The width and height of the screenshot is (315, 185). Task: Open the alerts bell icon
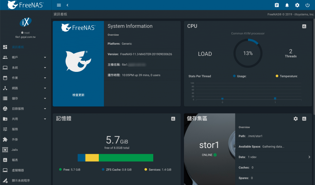click(x=287, y=5)
